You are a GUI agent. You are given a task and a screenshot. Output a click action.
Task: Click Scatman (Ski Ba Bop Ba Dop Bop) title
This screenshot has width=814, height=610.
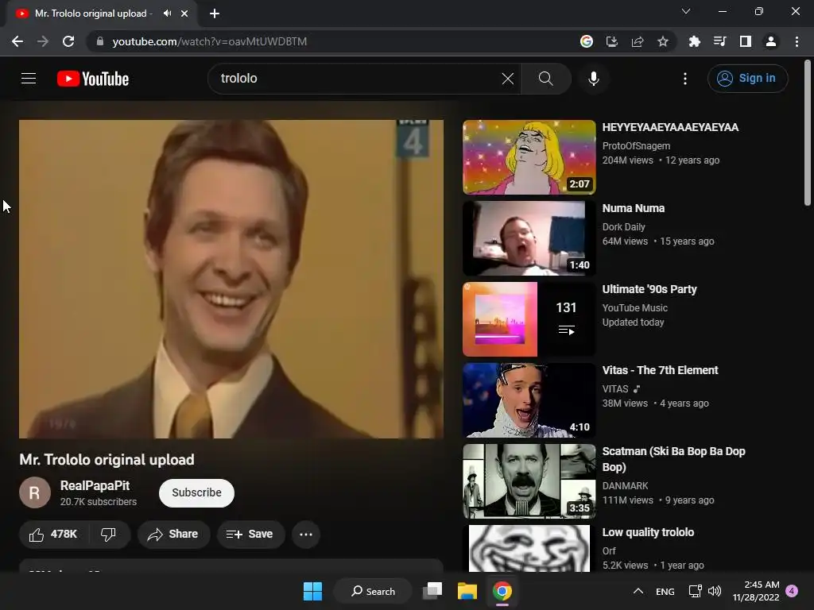pos(673,459)
